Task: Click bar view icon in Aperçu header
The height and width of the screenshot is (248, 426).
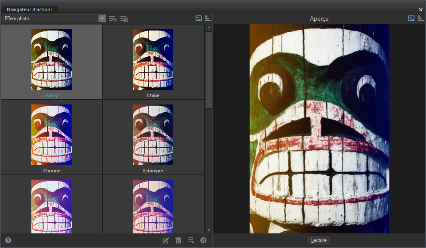Action: click(420, 18)
